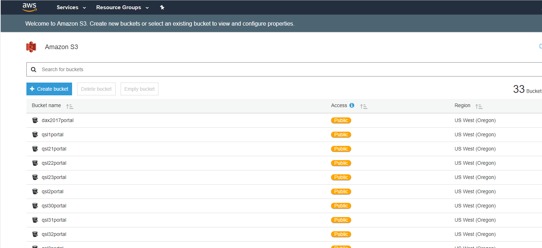The width and height of the screenshot is (542, 248).
Task: Expand the Resource Groups dropdown chevron
Action: 147,8
